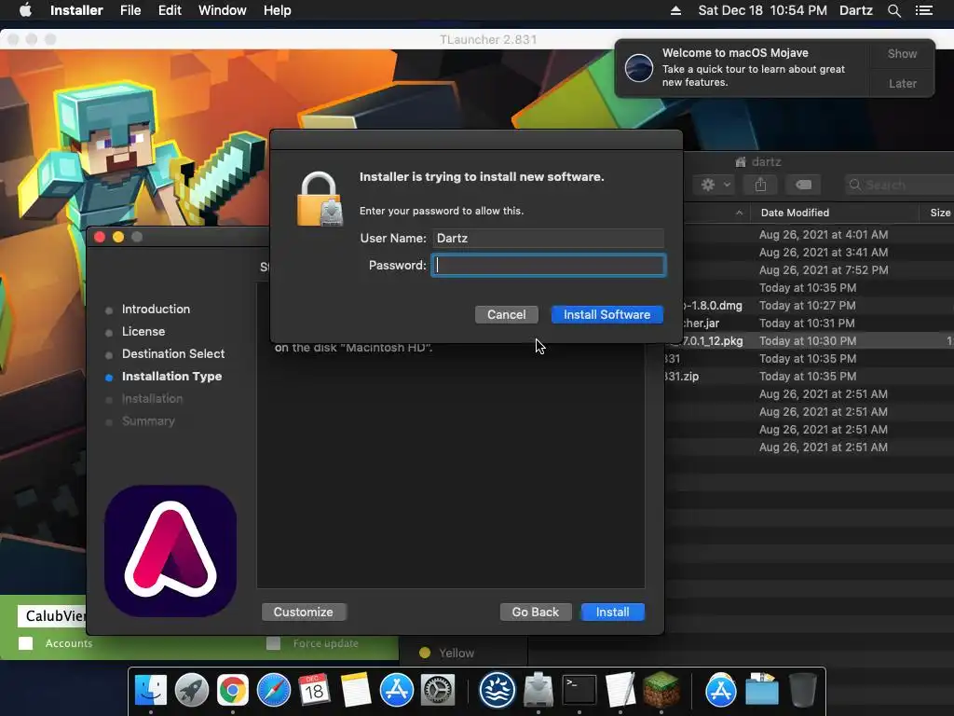Open Safari compass icon in dock
This screenshot has height=716, width=954.
274,691
